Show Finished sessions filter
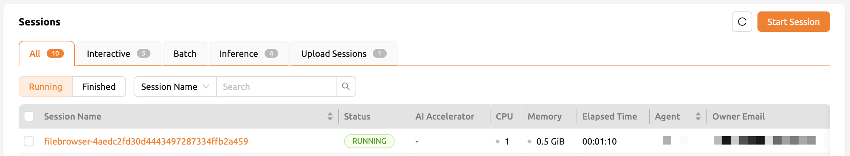The height and width of the screenshot is (156, 850). pyautogui.click(x=99, y=86)
